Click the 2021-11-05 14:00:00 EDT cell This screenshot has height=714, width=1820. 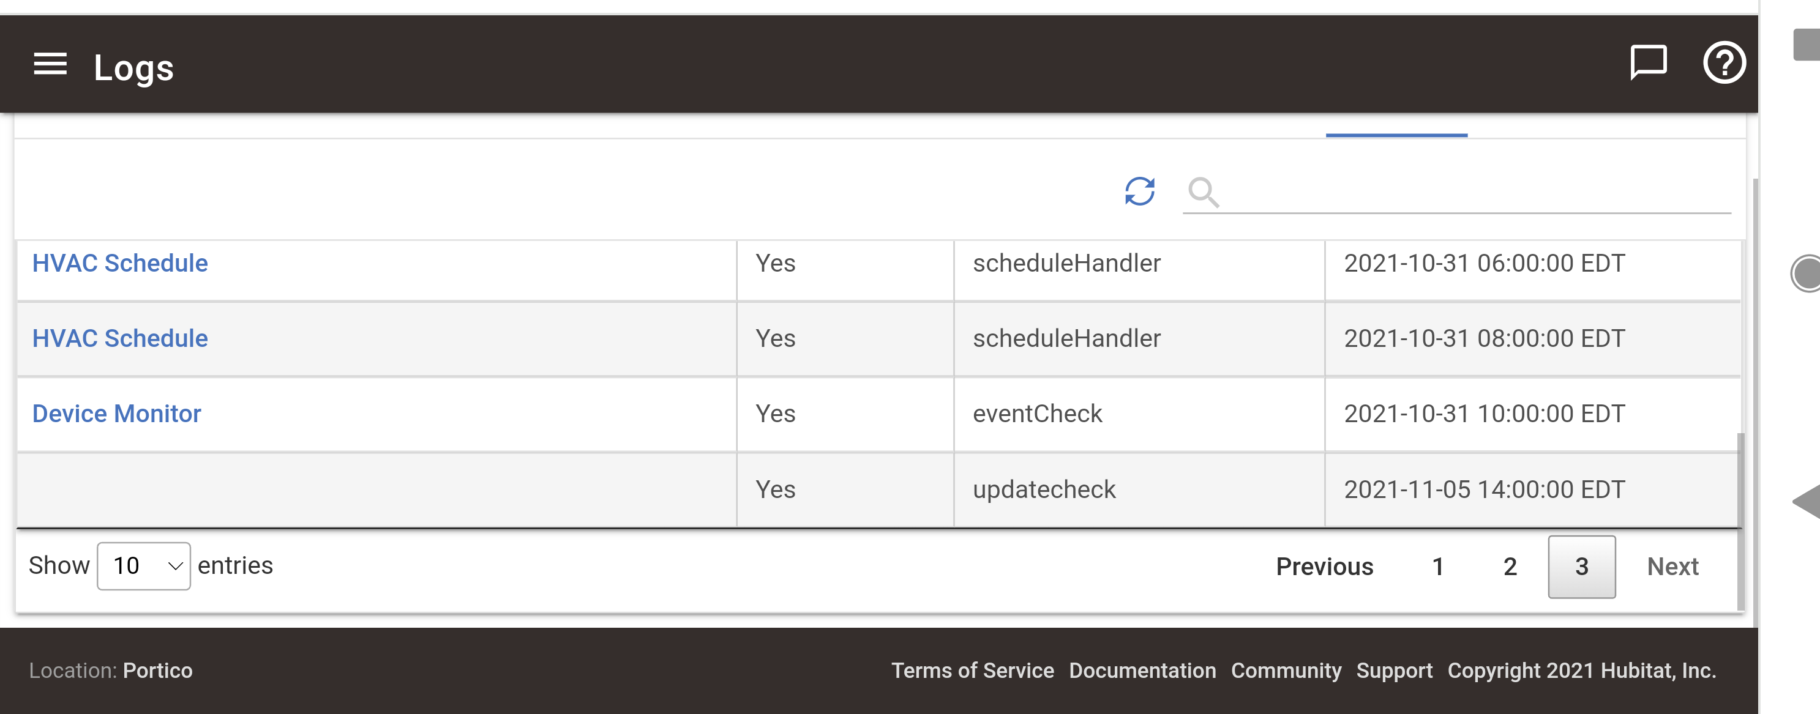pos(1532,489)
